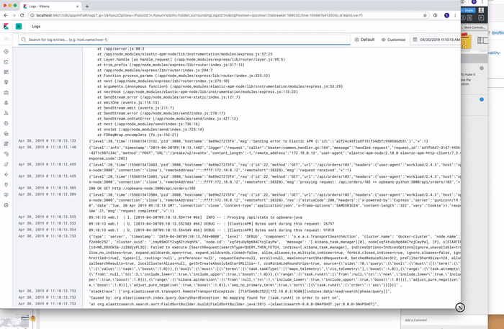Open recently viewed clock icon in sidebar
The width and height of the screenshot is (504, 329).
coord(6,39)
